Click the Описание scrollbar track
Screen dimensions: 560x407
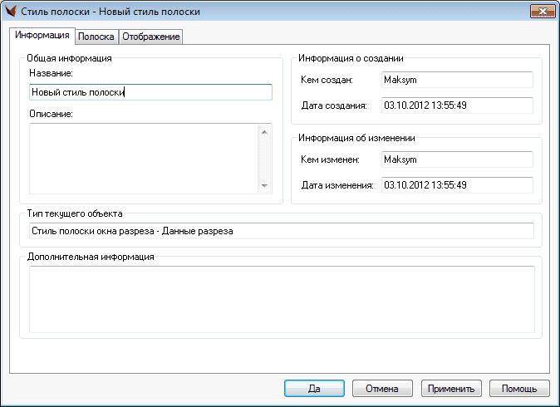[x=265, y=159]
